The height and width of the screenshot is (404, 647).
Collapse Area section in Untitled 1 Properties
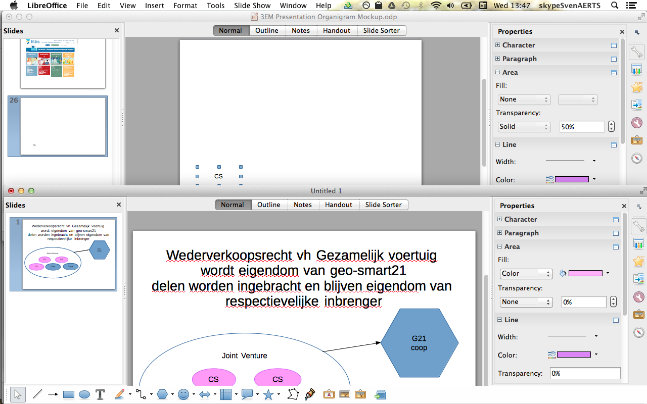click(500, 246)
